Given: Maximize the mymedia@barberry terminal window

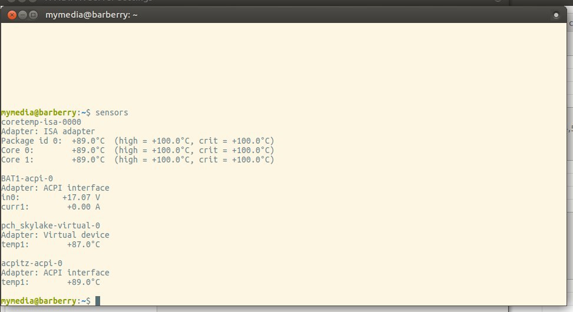Looking at the screenshot, I should click(x=33, y=15).
